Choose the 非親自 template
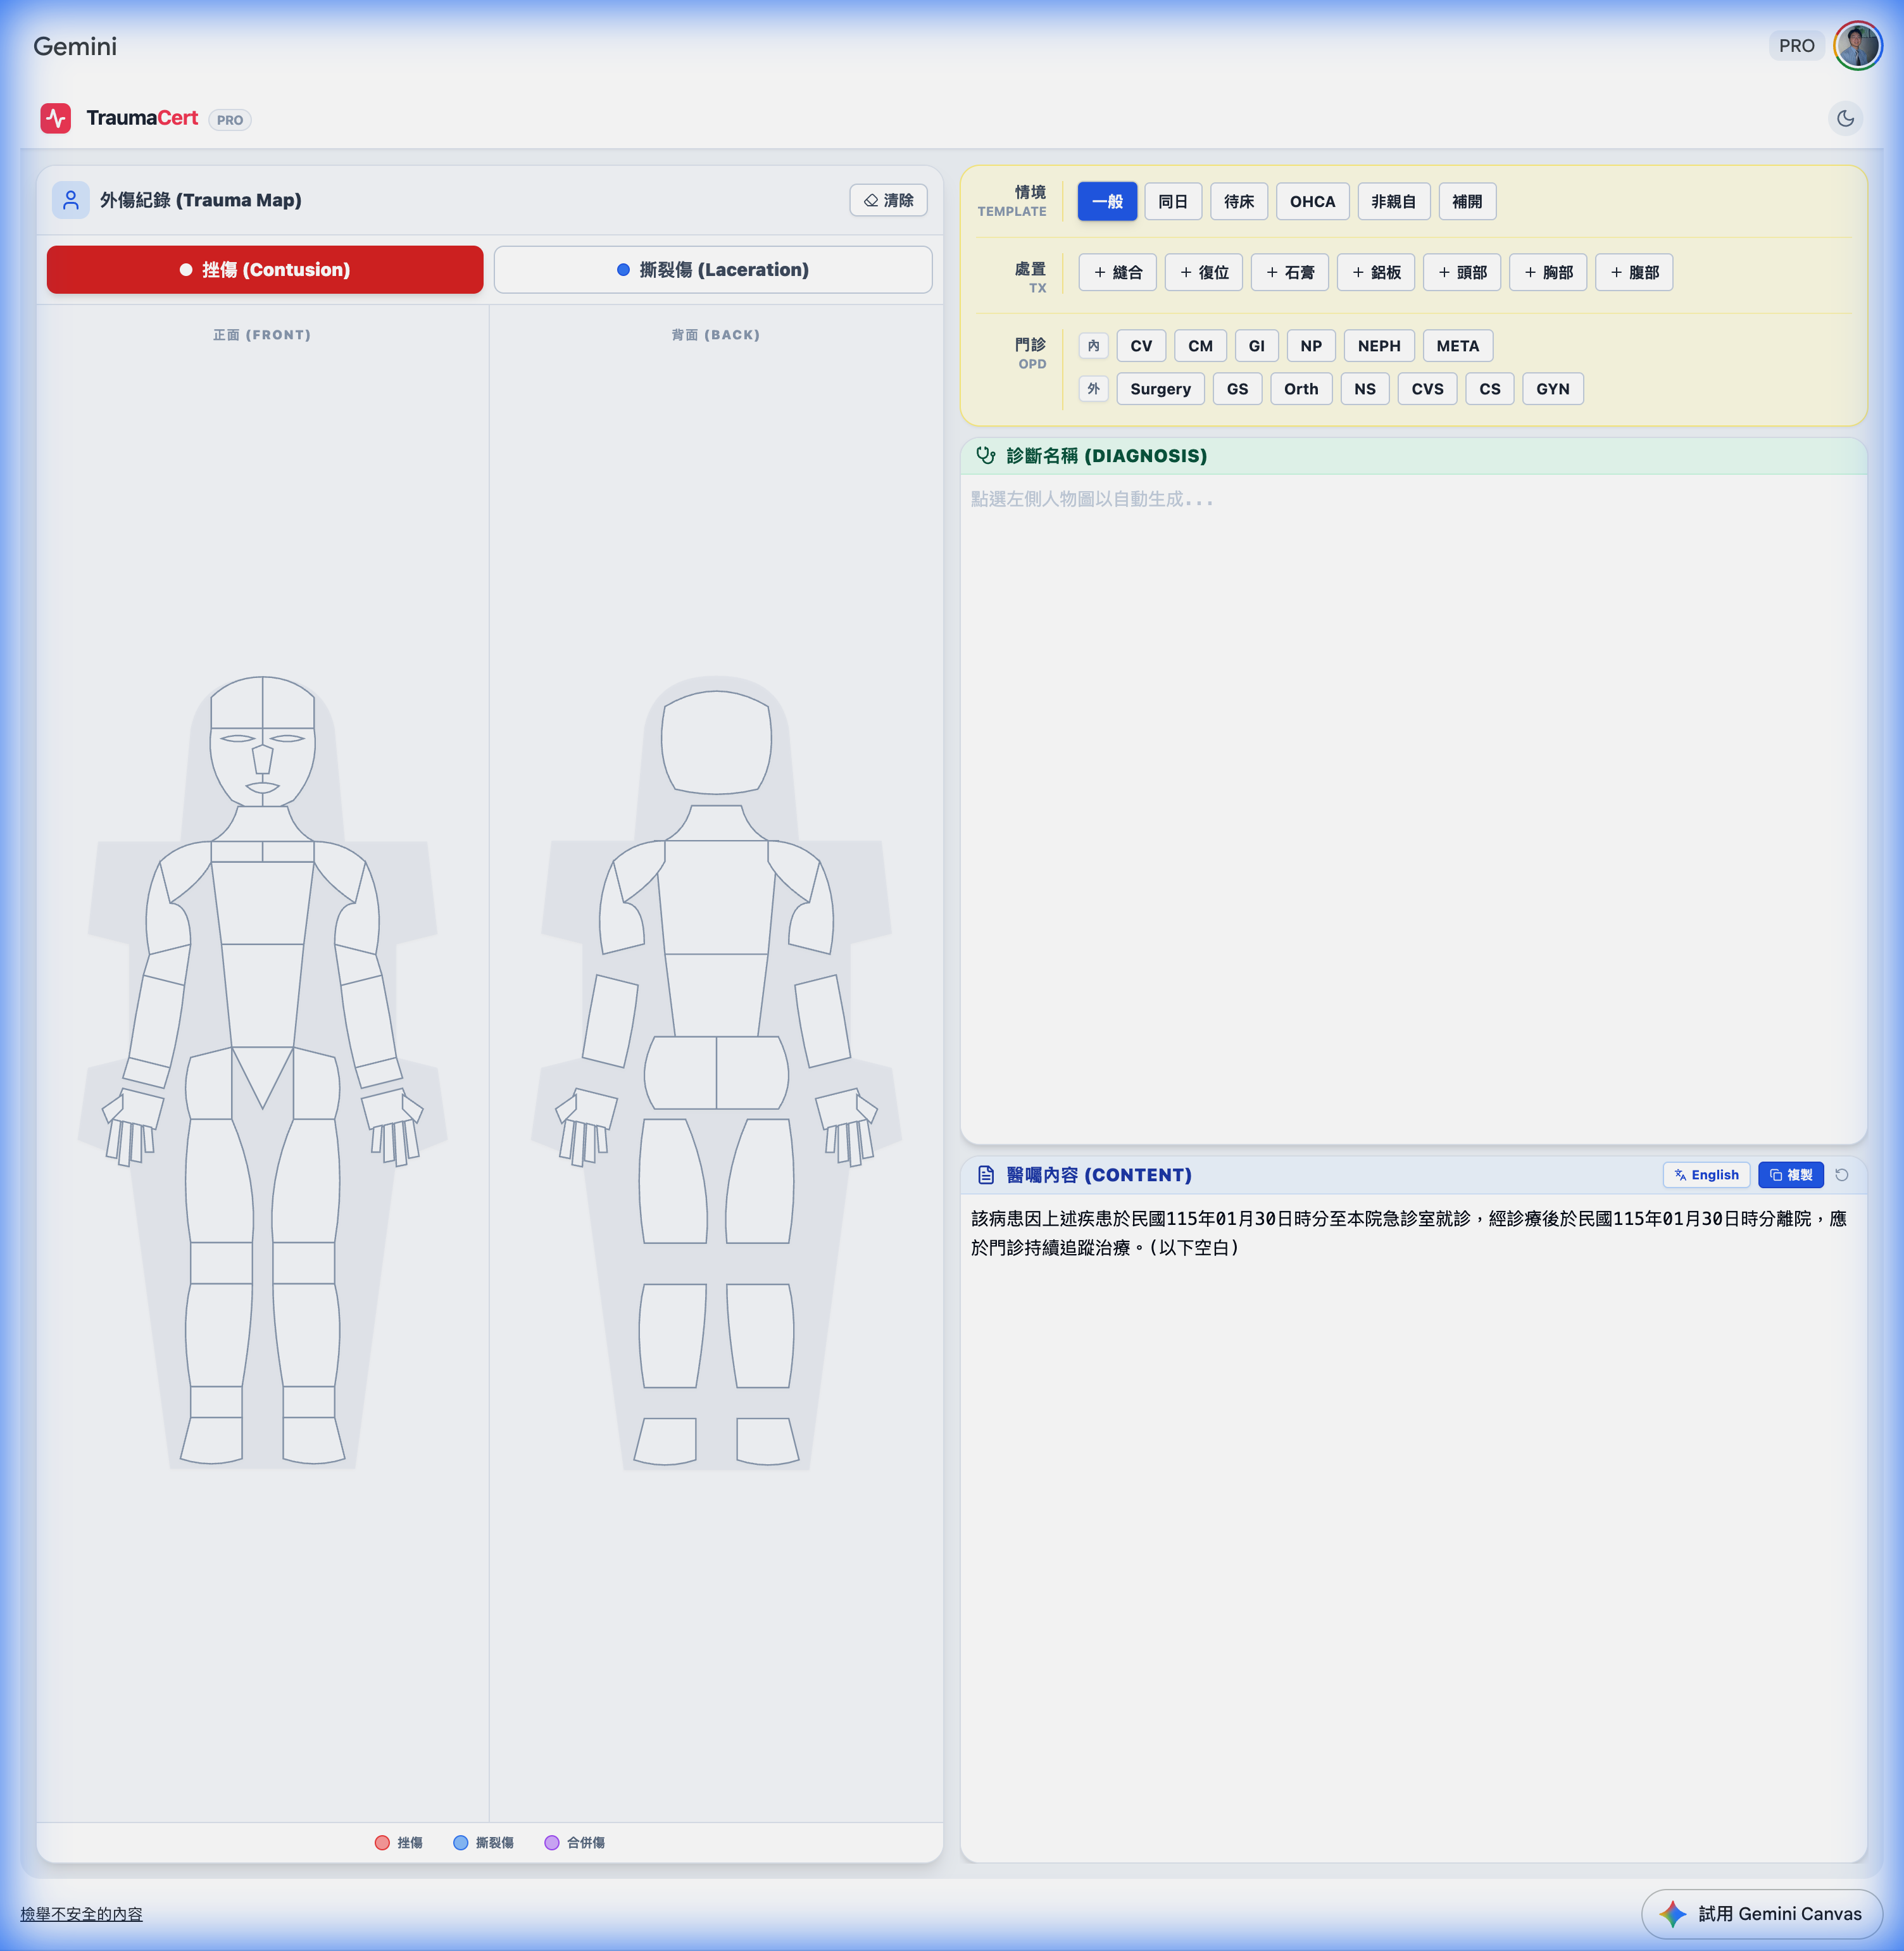The width and height of the screenshot is (1904, 1951). click(1394, 202)
